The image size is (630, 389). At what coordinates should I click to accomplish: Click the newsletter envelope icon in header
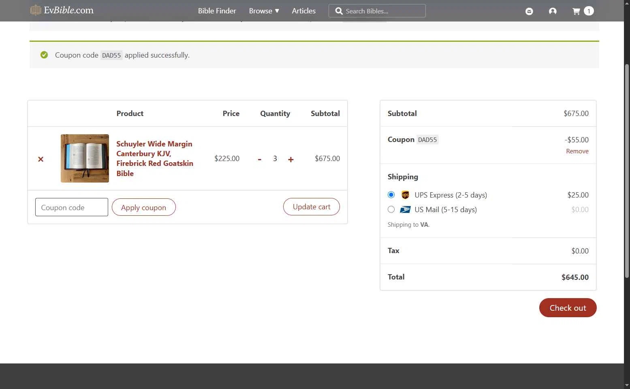529,11
